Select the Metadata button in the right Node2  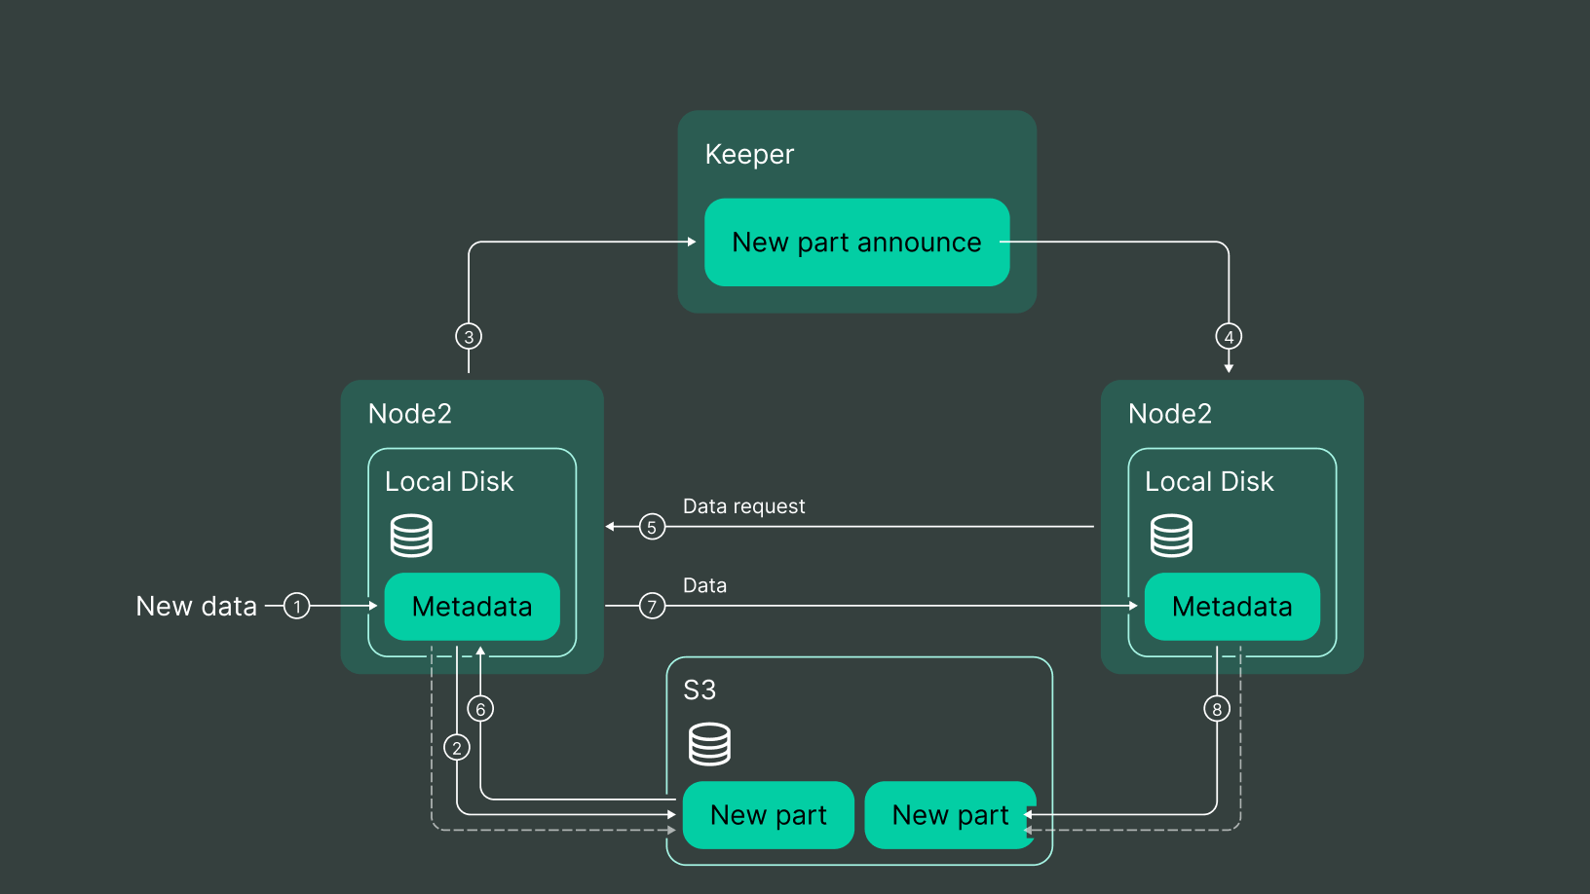pos(1231,606)
